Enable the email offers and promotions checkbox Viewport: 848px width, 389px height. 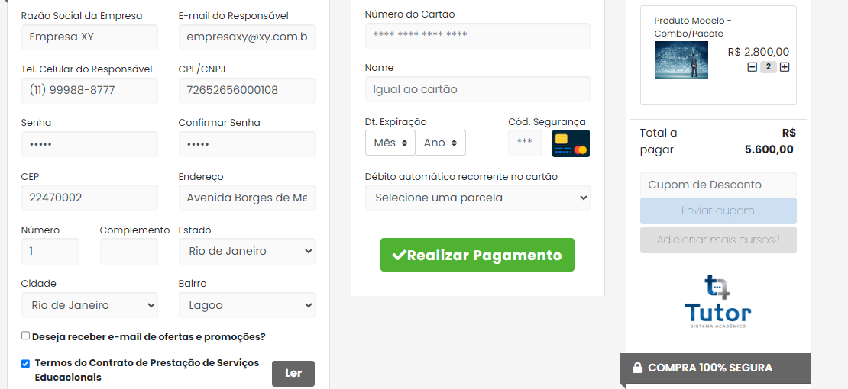tap(25, 336)
